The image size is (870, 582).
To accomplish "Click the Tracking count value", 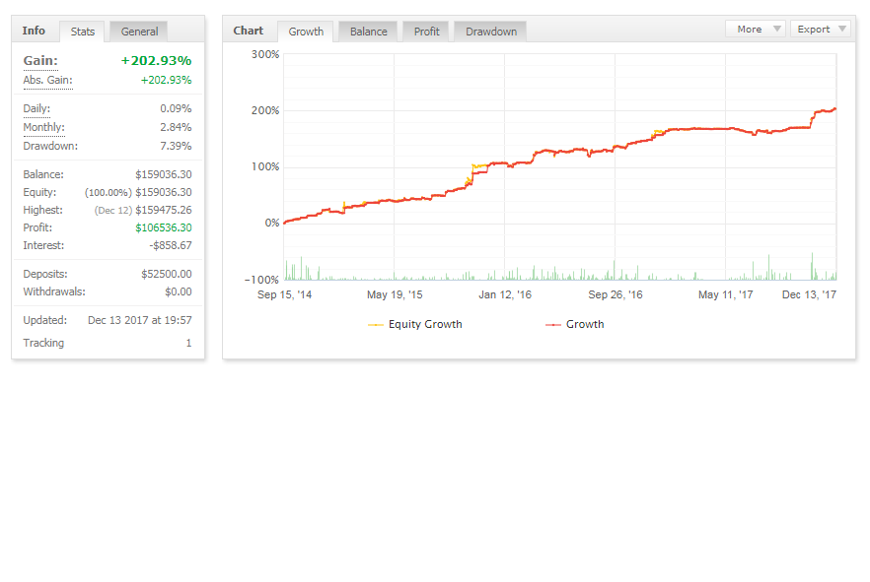I will (x=188, y=343).
